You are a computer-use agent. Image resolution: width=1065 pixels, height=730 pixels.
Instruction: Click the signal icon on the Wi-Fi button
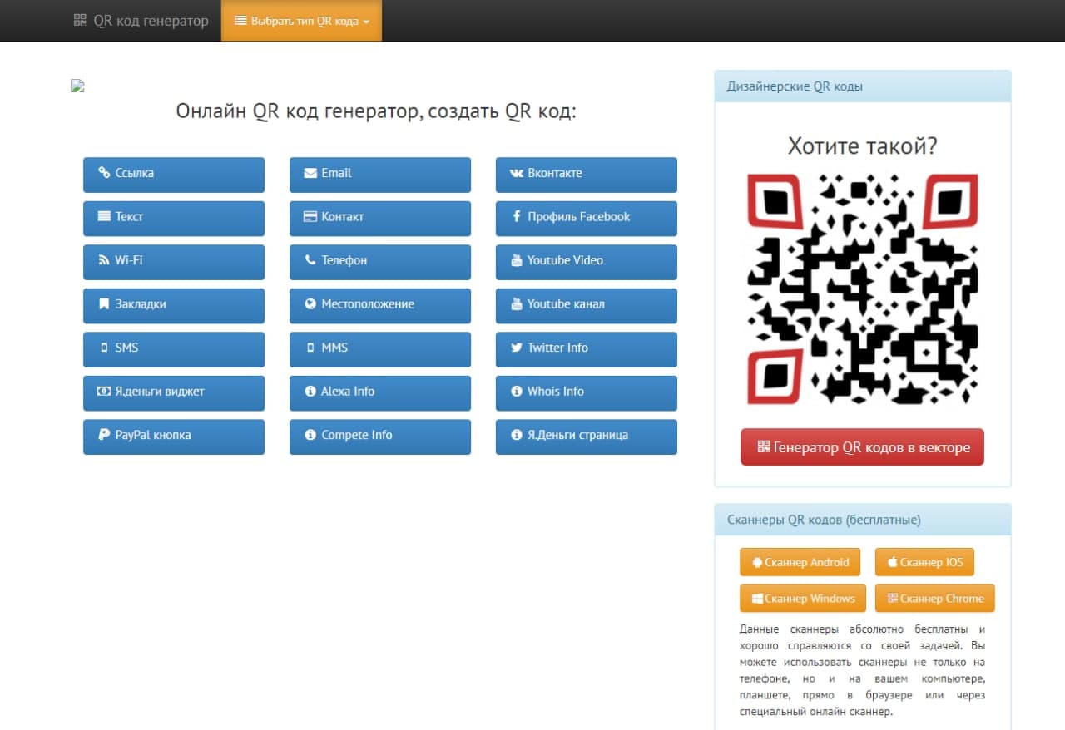[x=104, y=260]
